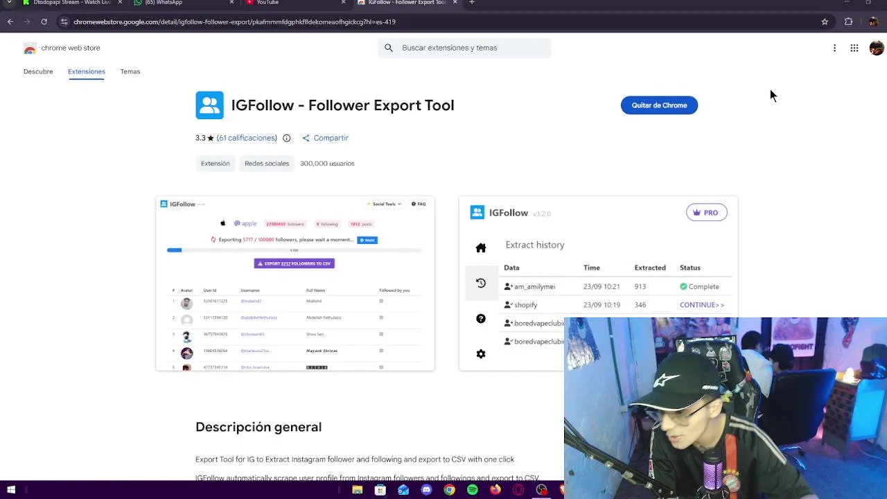The height and width of the screenshot is (499, 887).
Task: Open File Explorer from the taskbar
Action: pyautogui.click(x=358, y=490)
